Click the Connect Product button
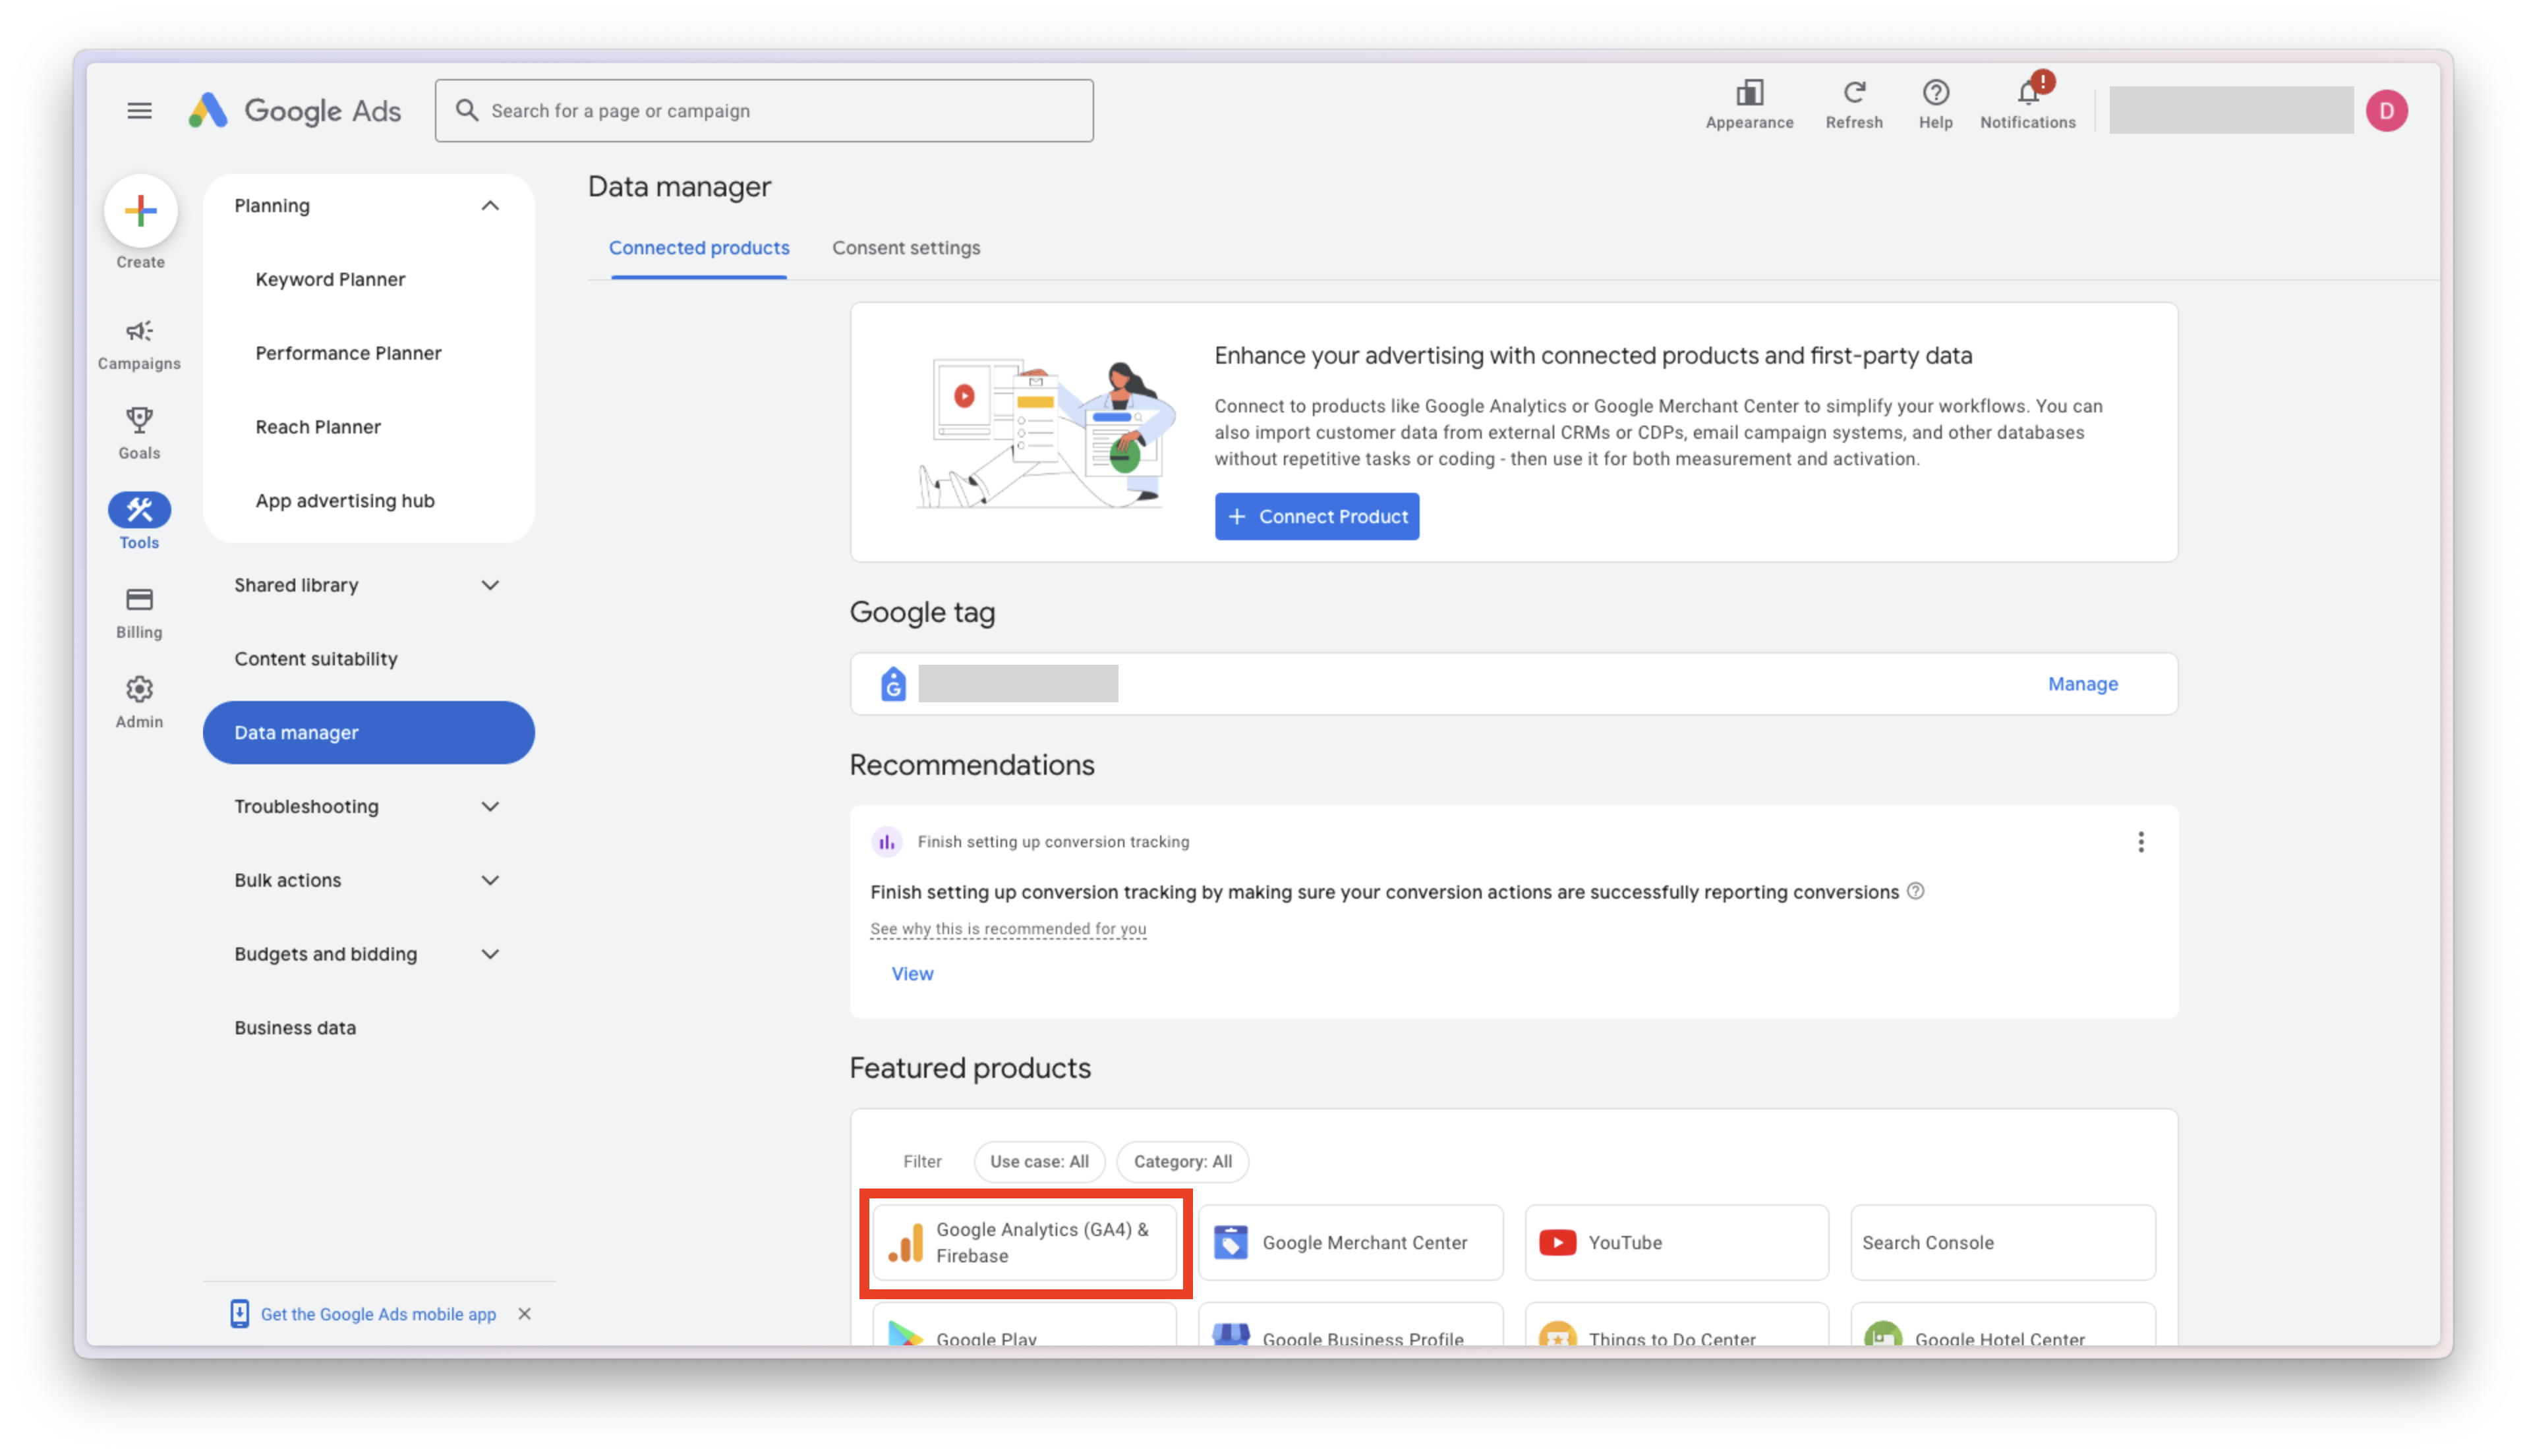Image resolution: width=2527 pixels, height=1456 pixels. click(x=1316, y=516)
